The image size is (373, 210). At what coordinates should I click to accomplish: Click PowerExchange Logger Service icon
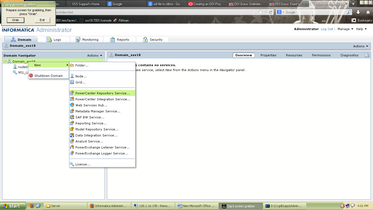pyautogui.click(x=72, y=153)
